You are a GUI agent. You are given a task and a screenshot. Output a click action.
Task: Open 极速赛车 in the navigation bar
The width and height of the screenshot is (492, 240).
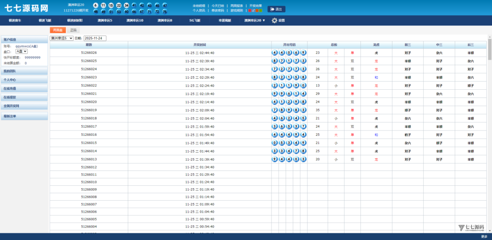[x=15, y=21]
